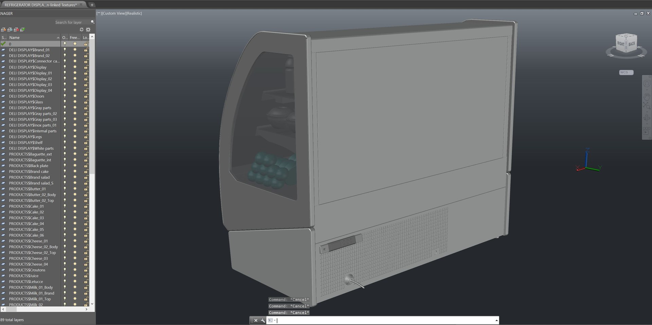Viewport: 652px width, 325px height.
Task: Click the command line input field
Action: point(385,320)
